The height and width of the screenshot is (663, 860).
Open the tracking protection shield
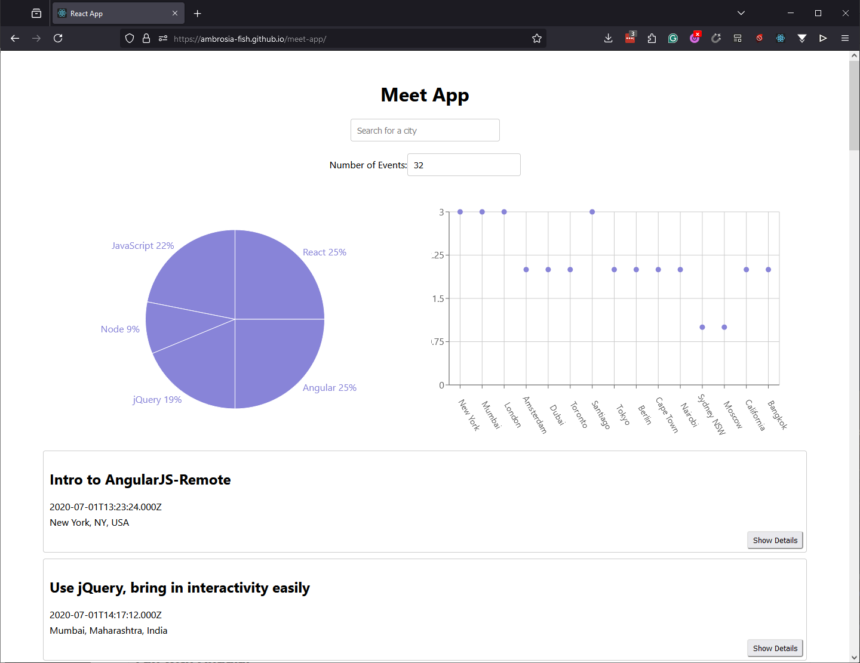coord(130,38)
